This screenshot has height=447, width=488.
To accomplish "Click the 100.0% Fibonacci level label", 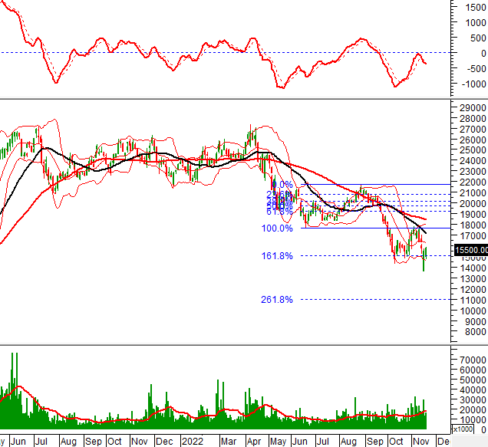I will [x=278, y=228].
